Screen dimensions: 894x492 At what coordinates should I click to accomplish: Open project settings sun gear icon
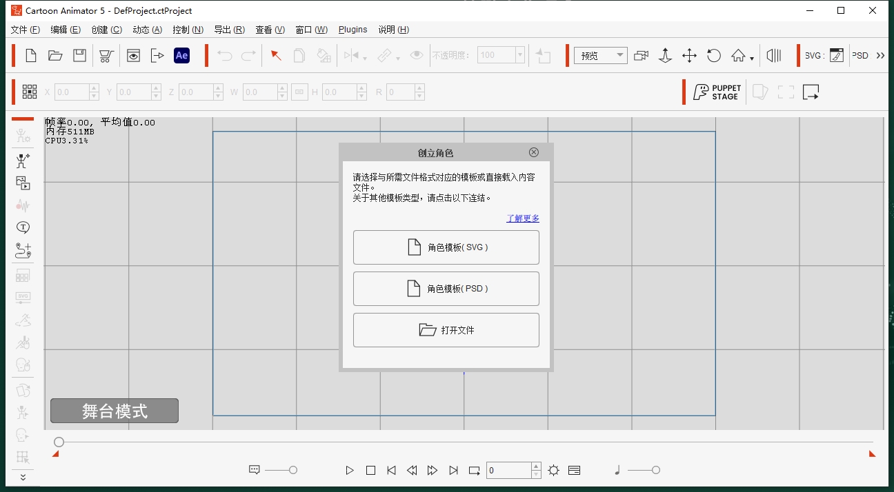[553, 471]
